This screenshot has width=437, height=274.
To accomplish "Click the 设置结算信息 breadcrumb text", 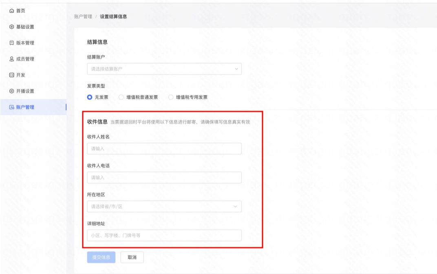I will click(113, 16).
